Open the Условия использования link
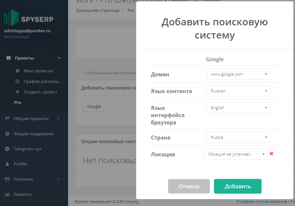Viewport: 295px width, 206px height. click(x=261, y=201)
